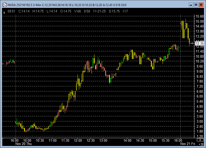Image resolution: width=206 pixels, height=148 pixels.
Task: Click the right square box in bottom-right corner
Action: (x=203, y=140)
